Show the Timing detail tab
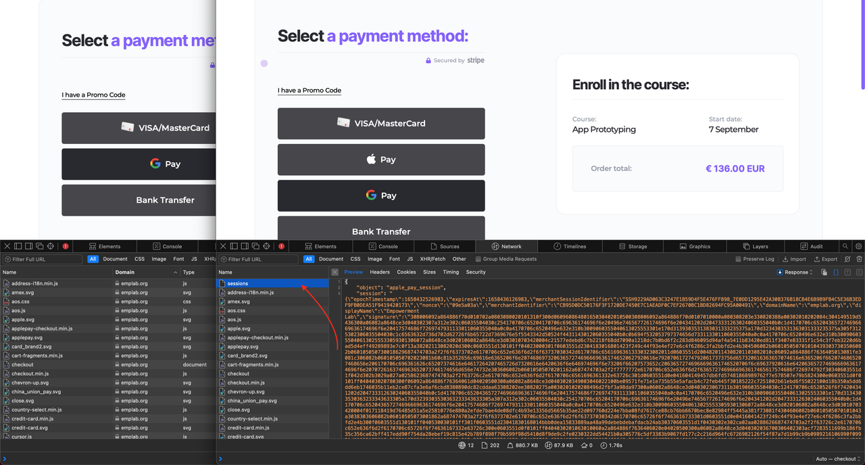The image size is (865, 465). coord(451,272)
